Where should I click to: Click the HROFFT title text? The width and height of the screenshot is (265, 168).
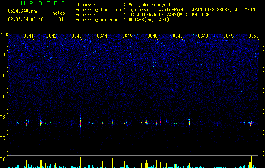click(43, 3)
